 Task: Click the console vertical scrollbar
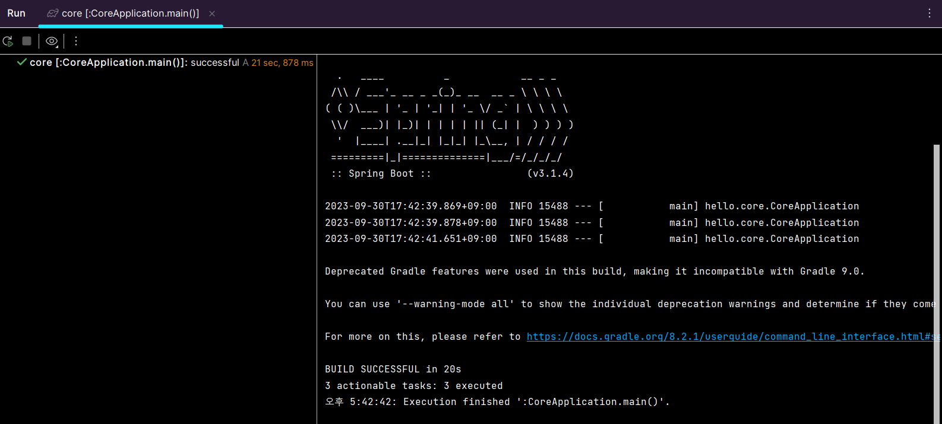pyautogui.click(x=937, y=283)
